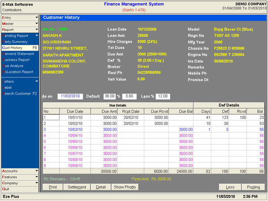Click the A/c No Y850 label

click(x=55, y=29)
